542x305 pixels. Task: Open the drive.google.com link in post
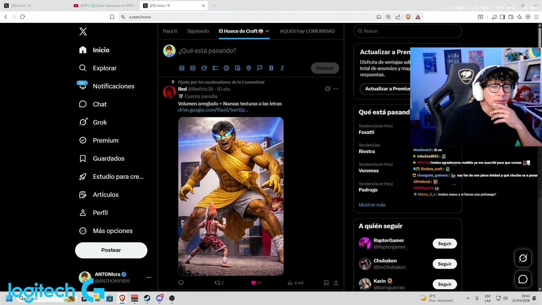point(213,110)
